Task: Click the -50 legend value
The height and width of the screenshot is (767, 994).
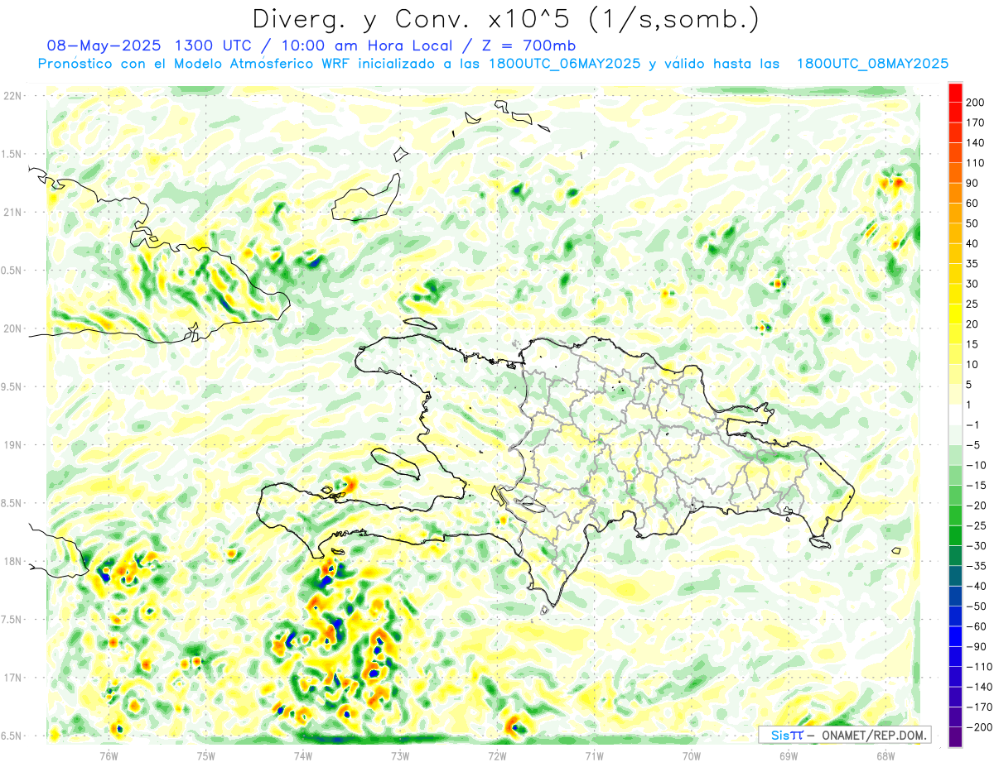Action: pyautogui.click(x=977, y=606)
